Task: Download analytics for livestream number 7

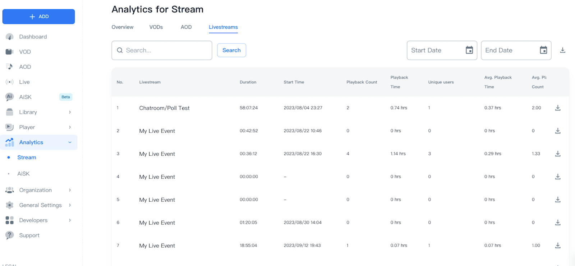Action: tap(557, 246)
